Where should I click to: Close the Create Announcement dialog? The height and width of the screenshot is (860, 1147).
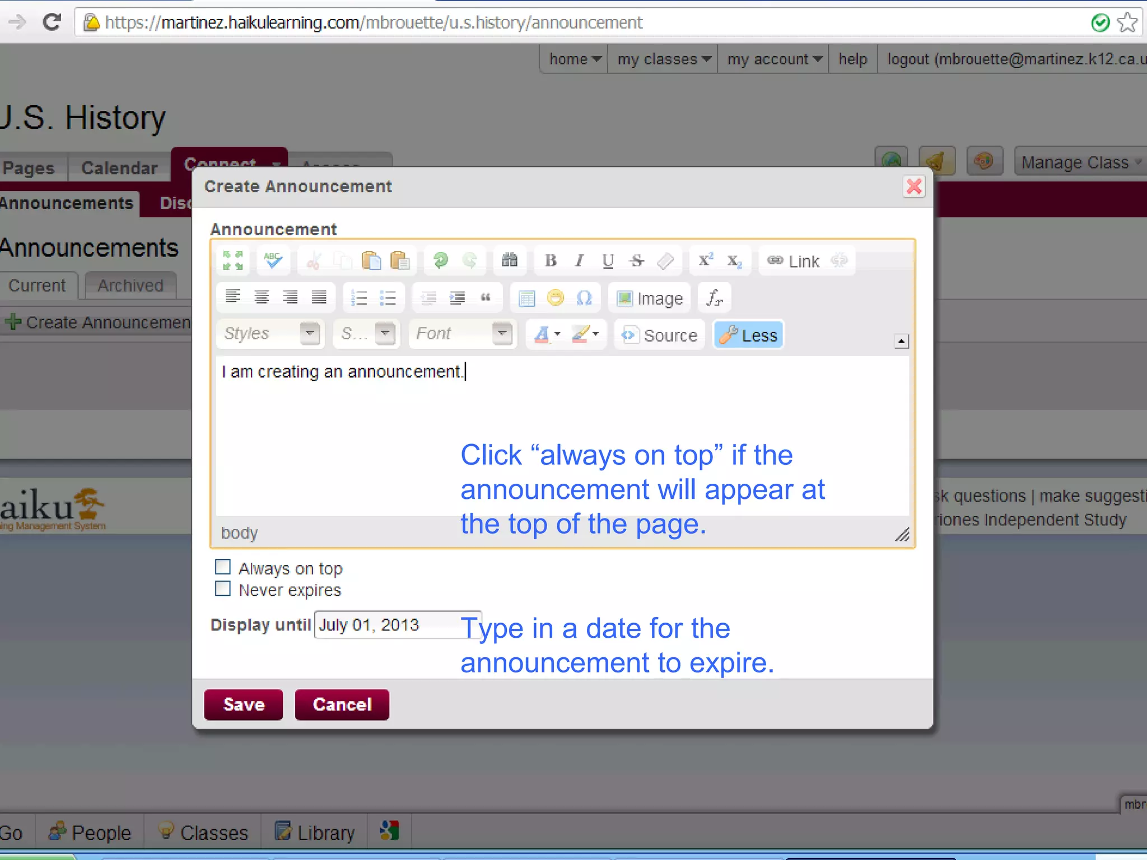[914, 186]
